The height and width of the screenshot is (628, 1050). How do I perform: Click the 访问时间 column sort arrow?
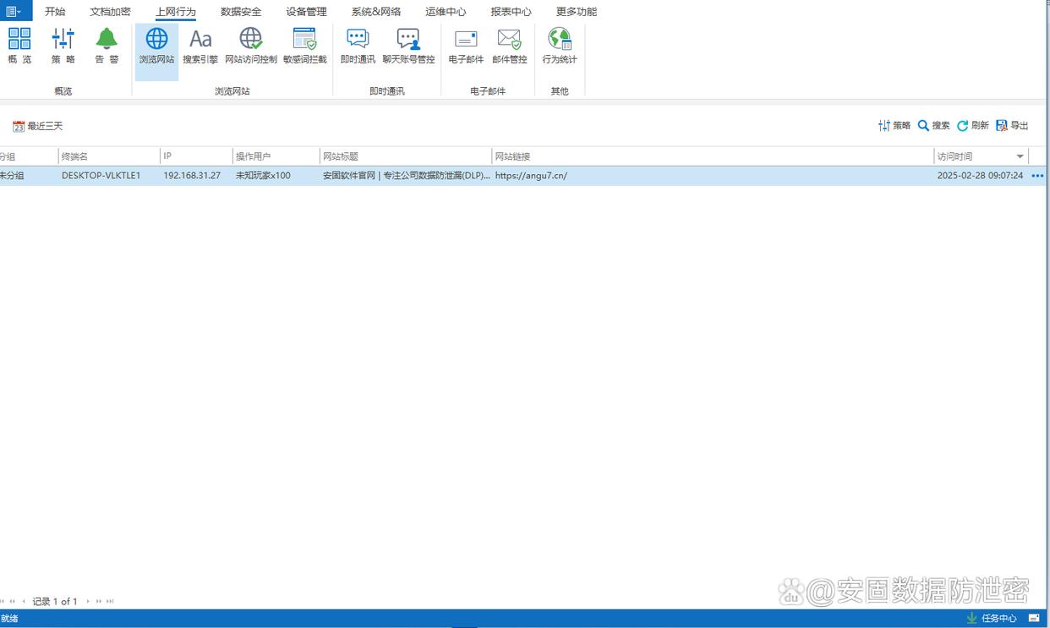tap(1020, 156)
